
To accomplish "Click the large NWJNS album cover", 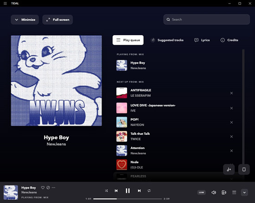I will [x=57, y=81].
